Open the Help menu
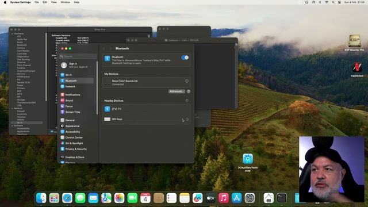The image size is (368, 207). click(x=76, y=2)
